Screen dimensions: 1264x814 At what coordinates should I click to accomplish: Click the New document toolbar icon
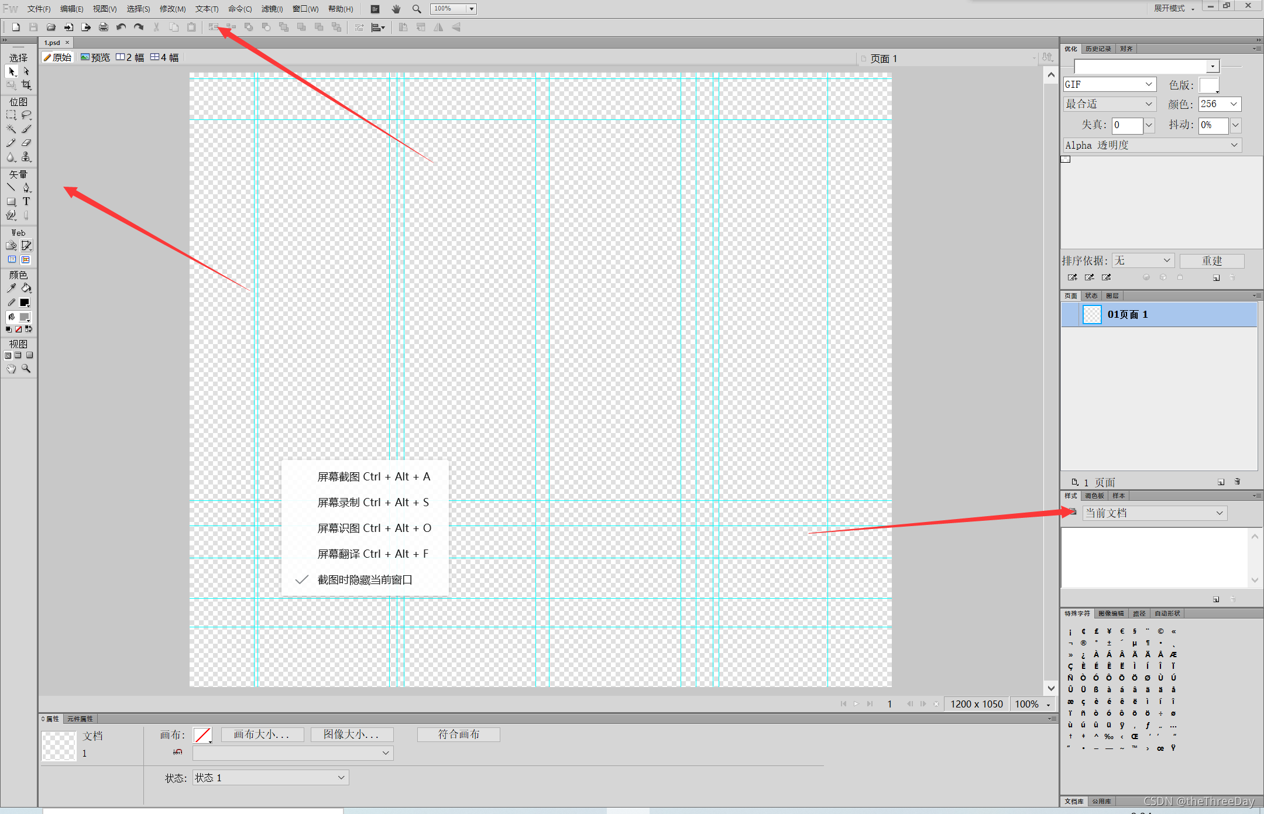click(x=16, y=28)
